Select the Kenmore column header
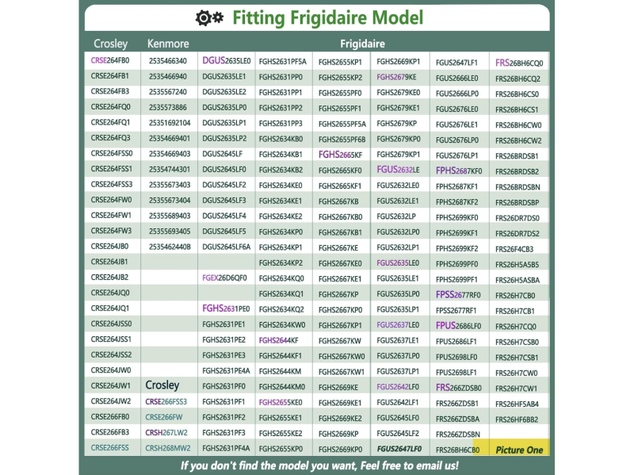The image size is (634, 475). point(168,44)
